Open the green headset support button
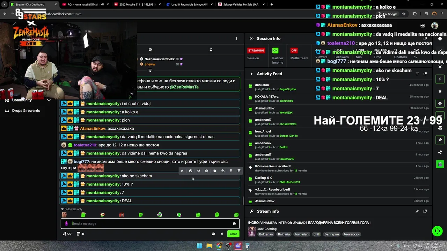This screenshot has height=251, width=447. pyautogui.click(x=437, y=231)
